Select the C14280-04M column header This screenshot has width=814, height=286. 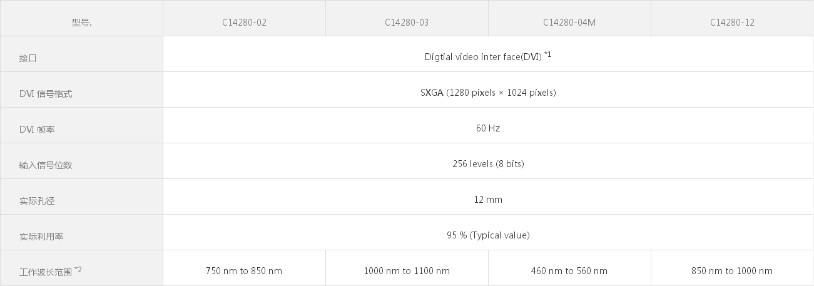coord(569,23)
